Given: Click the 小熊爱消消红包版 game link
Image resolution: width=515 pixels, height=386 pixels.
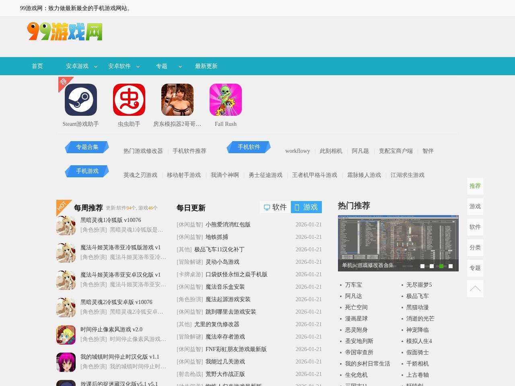Looking at the screenshot, I should [x=228, y=225].
